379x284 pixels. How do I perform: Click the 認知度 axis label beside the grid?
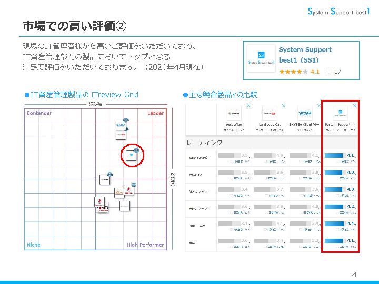pos(172,179)
